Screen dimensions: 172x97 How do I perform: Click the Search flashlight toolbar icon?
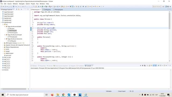(x=66, y=6)
